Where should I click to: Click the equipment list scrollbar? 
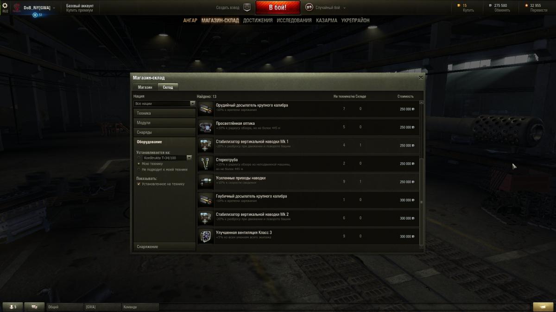pos(421,173)
